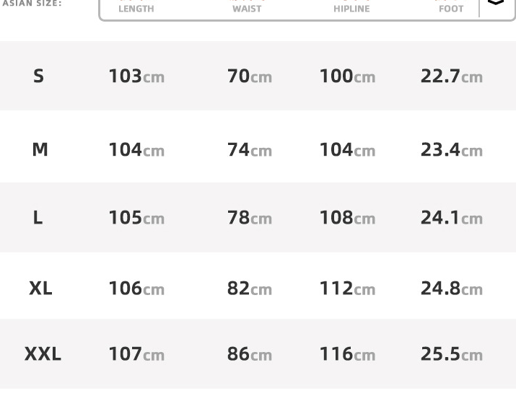Screen dimensions: 516x396
Task: Click the 86cm waist value
Action: click(249, 354)
